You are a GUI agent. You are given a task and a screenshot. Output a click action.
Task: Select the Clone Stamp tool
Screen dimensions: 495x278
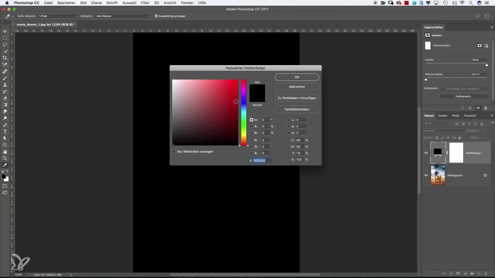pos(5,85)
